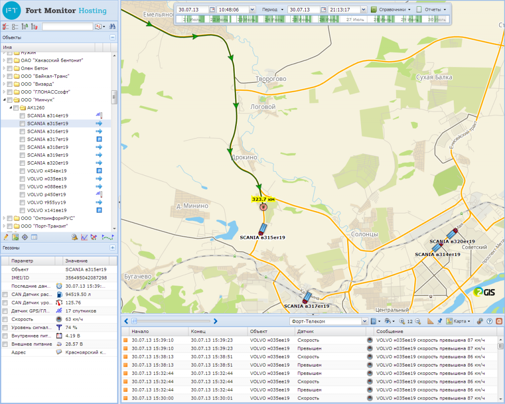This screenshot has height=404, width=505.
Task: Click parking status icon of VOLVO к454вк19
Action: 99,171
